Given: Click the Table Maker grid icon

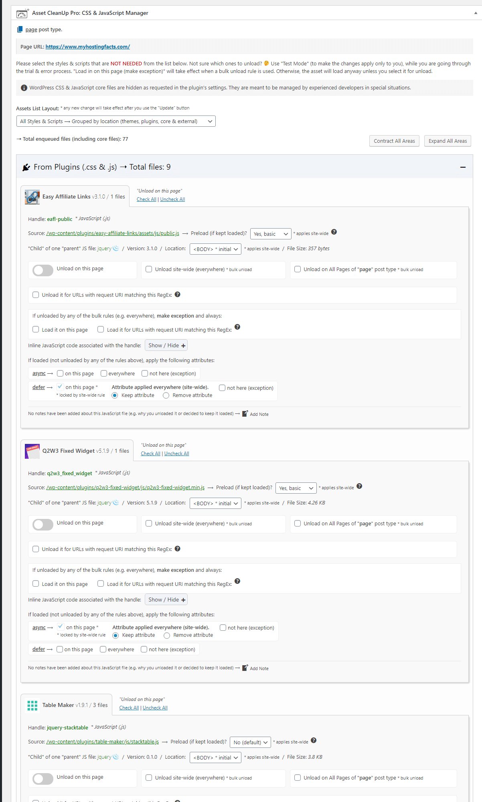Looking at the screenshot, I should tap(32, 705).
